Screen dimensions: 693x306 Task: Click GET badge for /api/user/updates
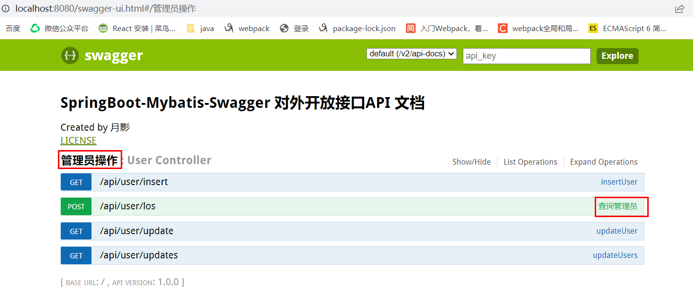76,255
